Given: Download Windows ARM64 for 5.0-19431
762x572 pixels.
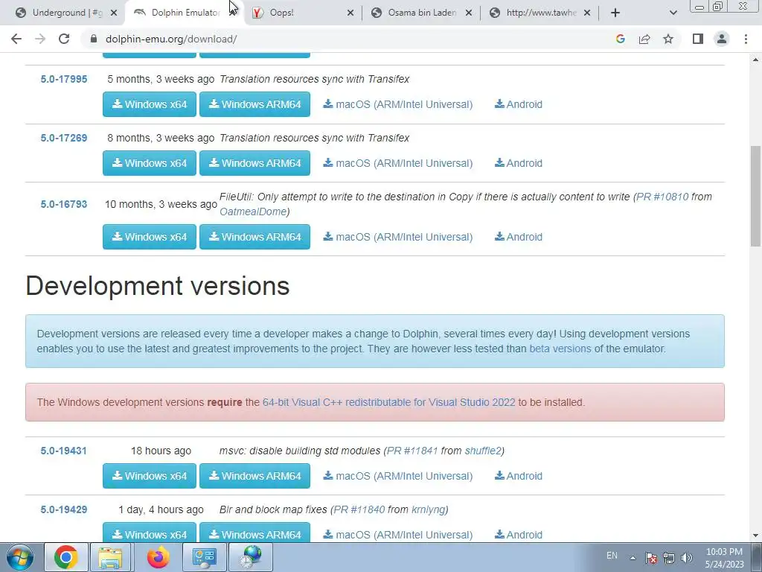Looking at the screenshot, I should 254,476.
